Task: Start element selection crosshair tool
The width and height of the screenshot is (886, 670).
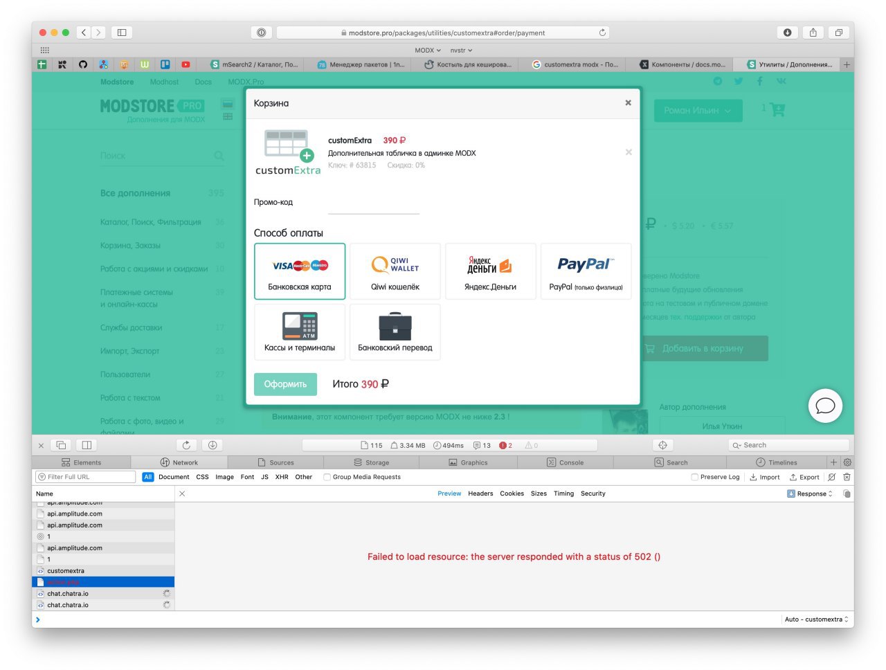Action: [x=662, y=445]
